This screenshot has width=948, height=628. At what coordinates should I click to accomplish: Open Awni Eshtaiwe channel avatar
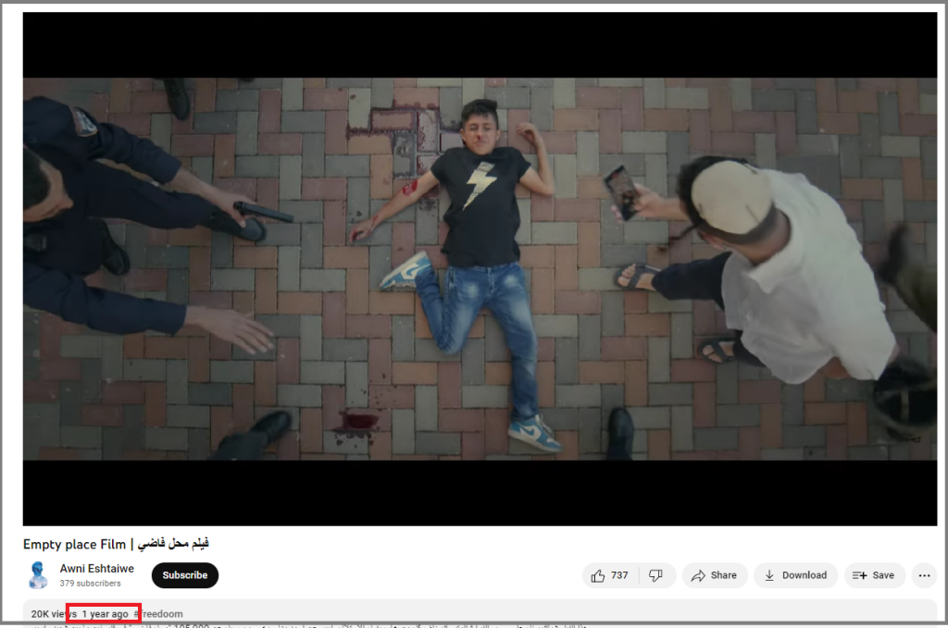38,575
